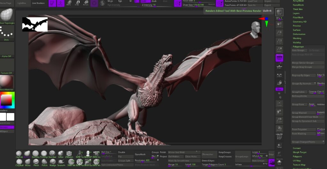327x169 pixels.
Task: Click the Local symmetry L.Sym icon
Action: [279, 75]
